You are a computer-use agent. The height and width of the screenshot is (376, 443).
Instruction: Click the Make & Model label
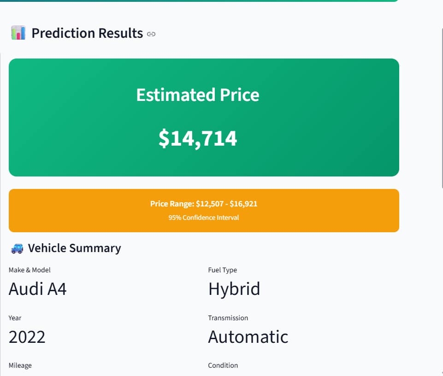click(30, 270)
